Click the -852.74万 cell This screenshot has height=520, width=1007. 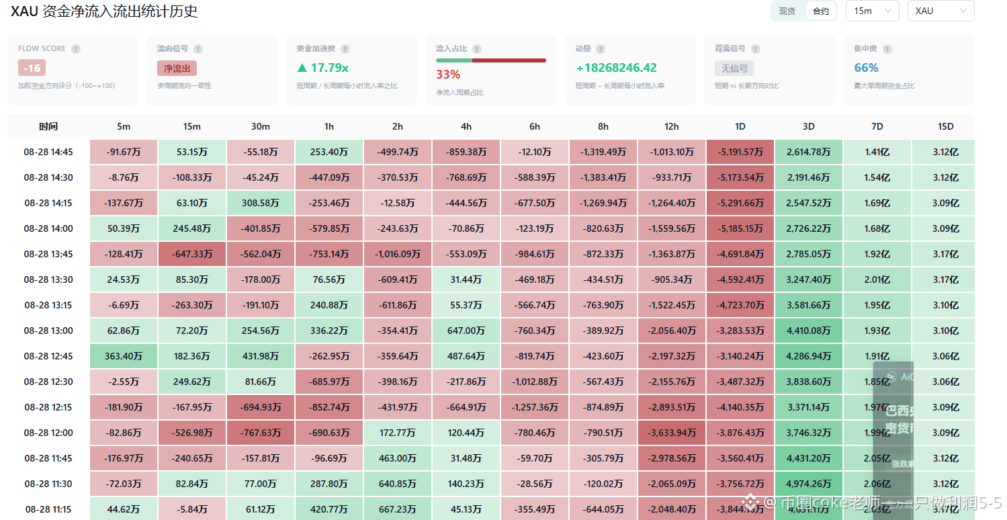[329, 407]
